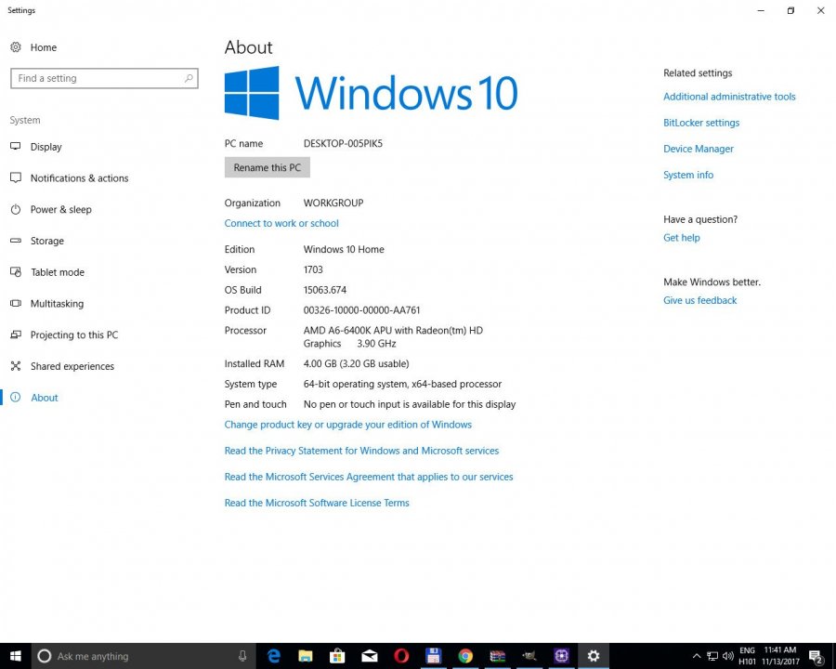836x669 pixels.
Task: Select Storage in the sidebar
Action: pos(37,242)
